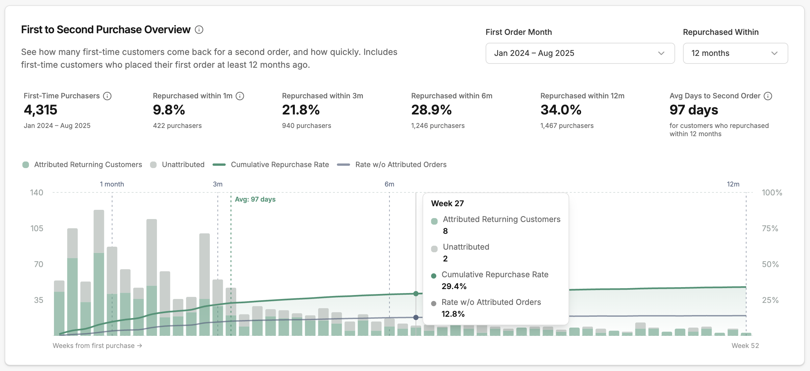The height and width of the screenshot is (371, 810).
Task: Click the Avg: 97 days marker label
Action: (255, 199)
